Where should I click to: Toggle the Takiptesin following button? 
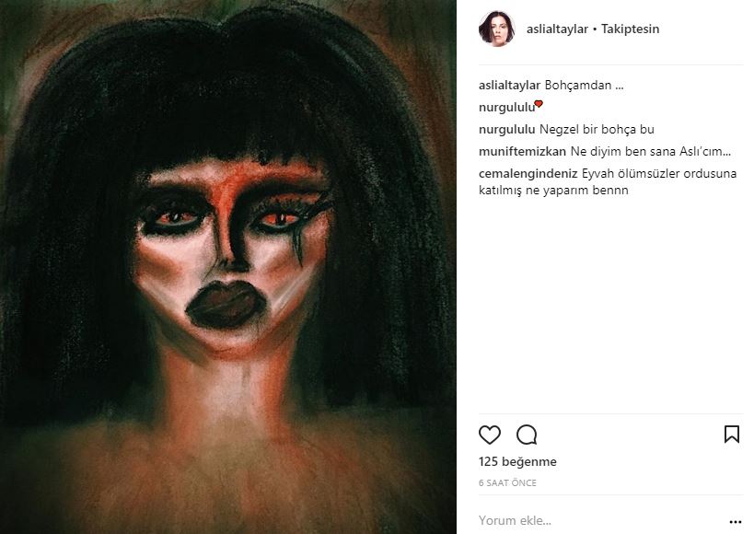click(x=630, y=29)
